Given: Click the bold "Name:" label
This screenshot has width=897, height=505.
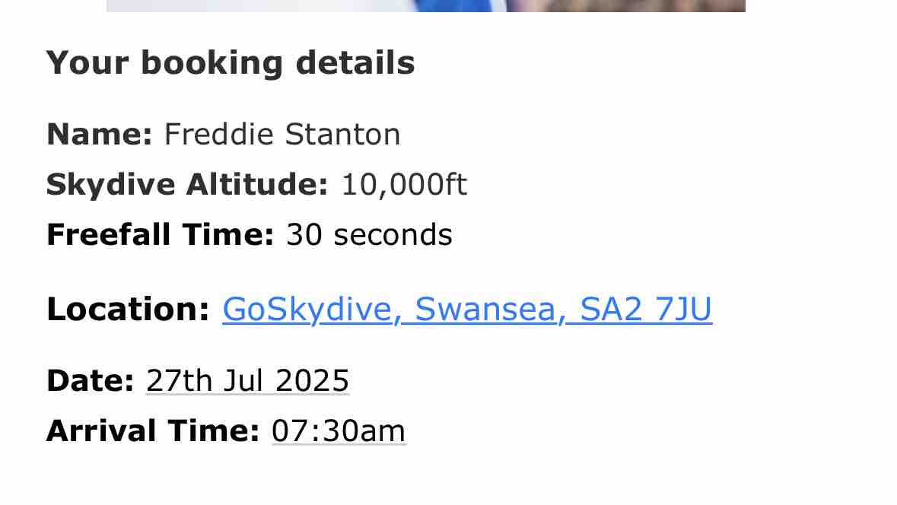Looking at the screenshot, I should (x=100, y=135).
